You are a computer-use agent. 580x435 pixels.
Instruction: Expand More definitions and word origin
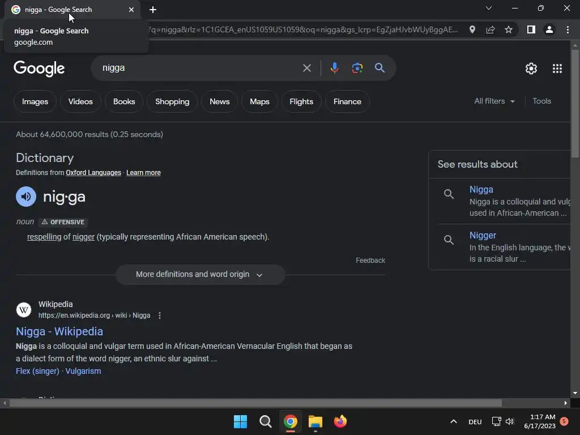(200, 275)
